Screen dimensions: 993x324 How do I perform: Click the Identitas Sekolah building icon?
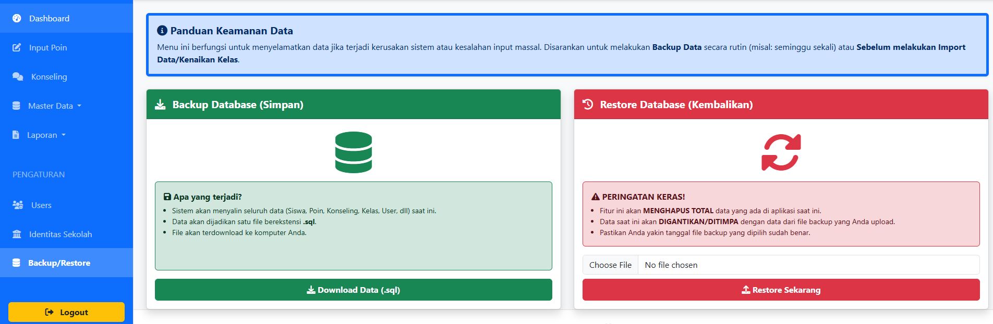tap(17, 234)
